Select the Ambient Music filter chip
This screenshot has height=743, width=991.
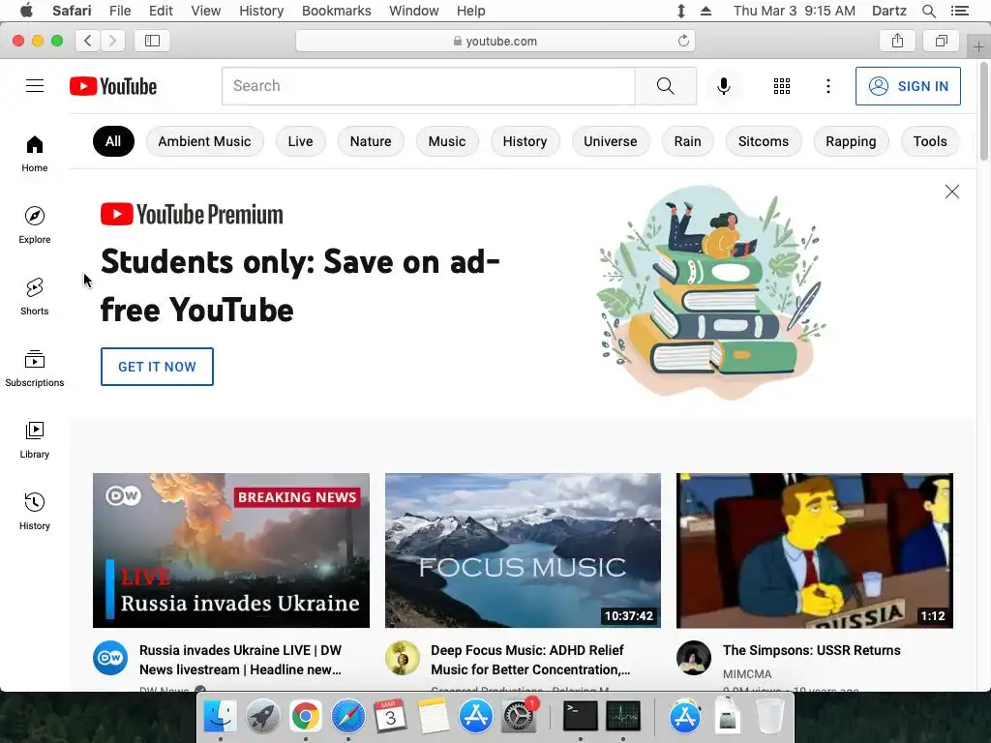[x=205, y=141]
